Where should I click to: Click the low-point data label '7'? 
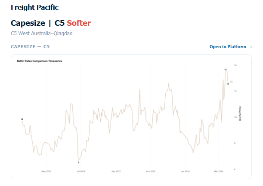click(78, 162)
